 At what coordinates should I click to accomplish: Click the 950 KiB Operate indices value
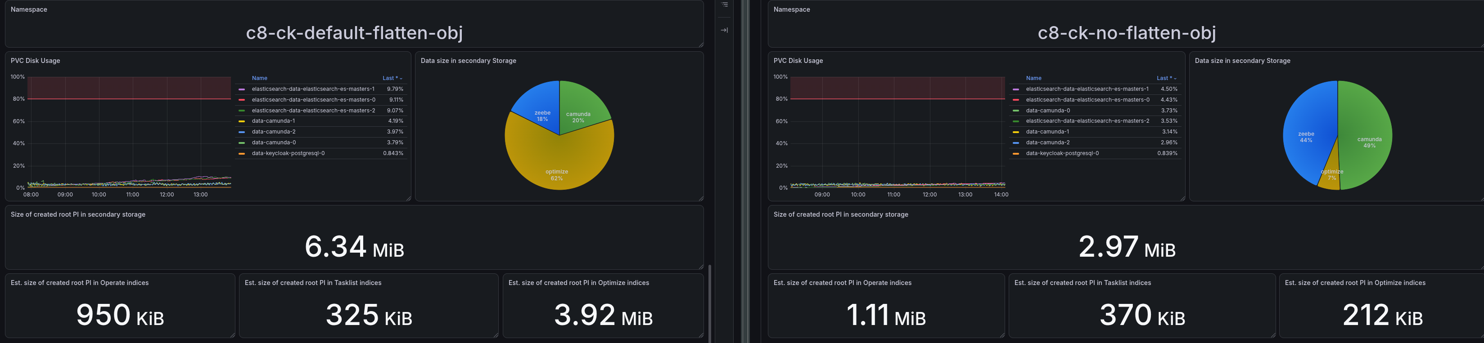click(120, 316)
